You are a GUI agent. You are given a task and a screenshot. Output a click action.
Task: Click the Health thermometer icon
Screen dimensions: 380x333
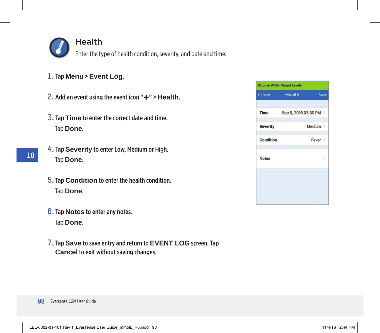click(x=59, y=48)
